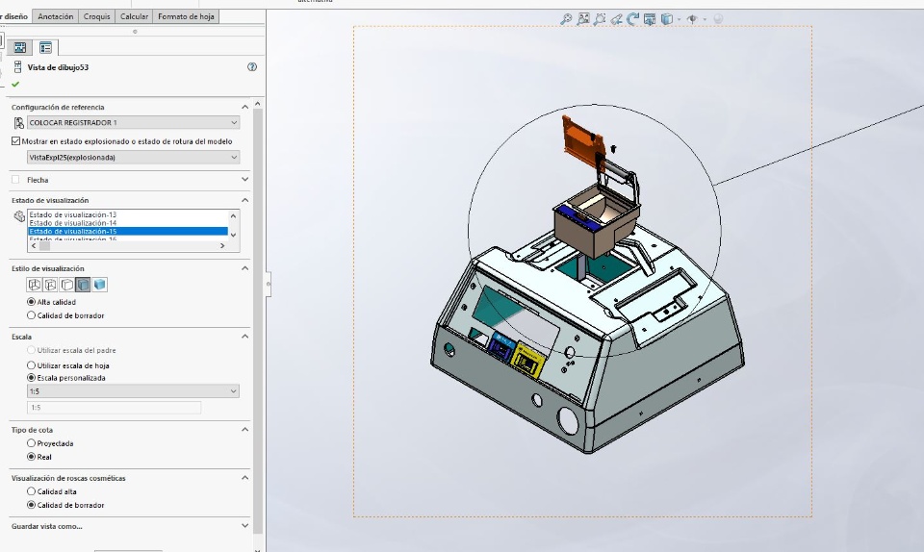The image size is (924, 552).
Task: Select the Utilizar escala de hoja option
Action: click(x=31, y=365)
